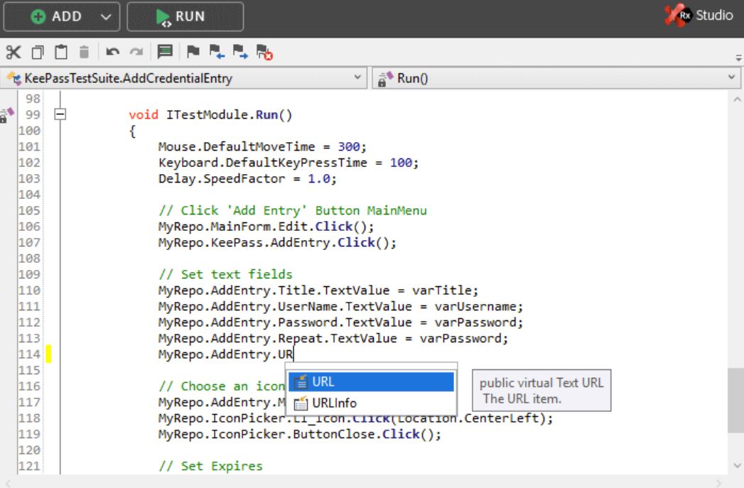This screenshot has height=488, width=744.
Task: Clear all bookmarks with the red-x flag
Action: (264, 52)
